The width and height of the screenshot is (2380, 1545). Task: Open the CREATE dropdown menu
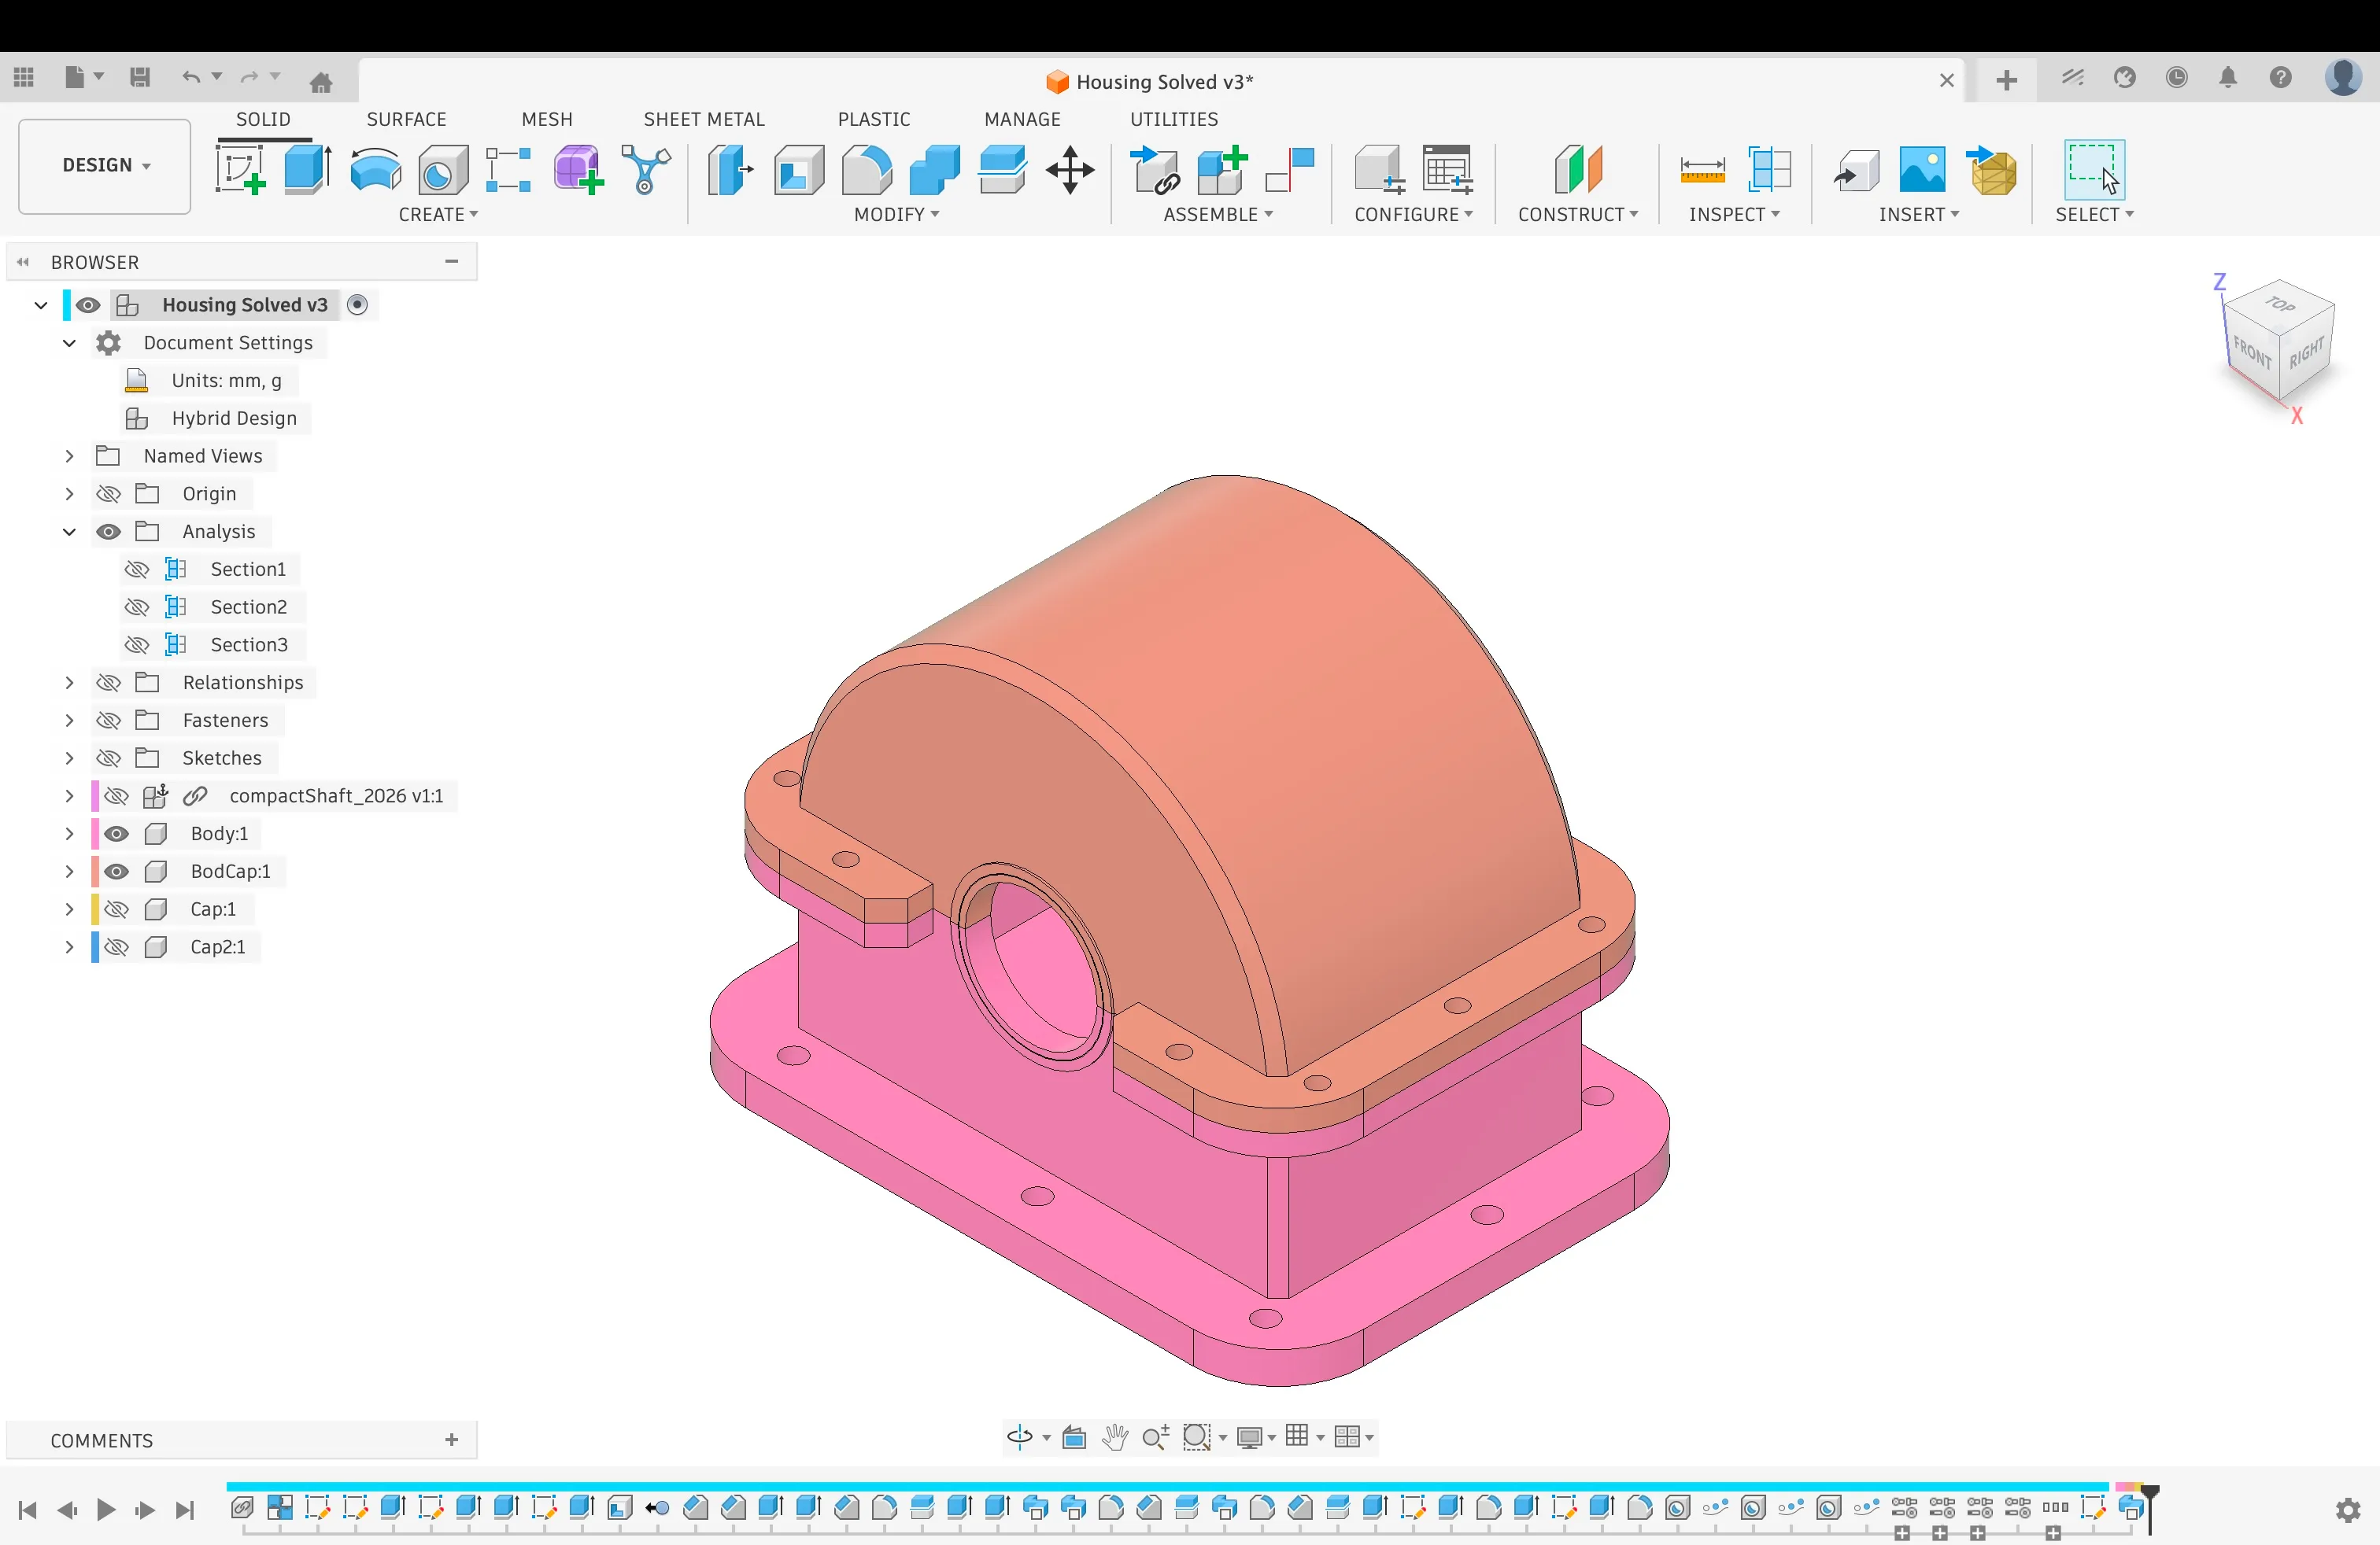(x=438, y=214)
